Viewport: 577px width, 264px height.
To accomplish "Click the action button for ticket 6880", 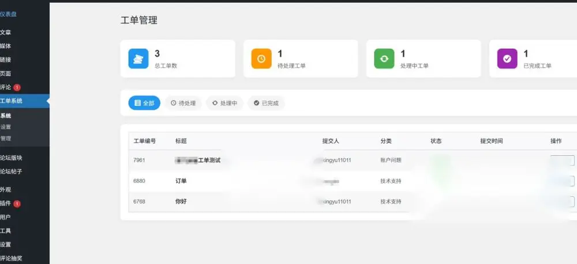I will (x=562, y=181).
